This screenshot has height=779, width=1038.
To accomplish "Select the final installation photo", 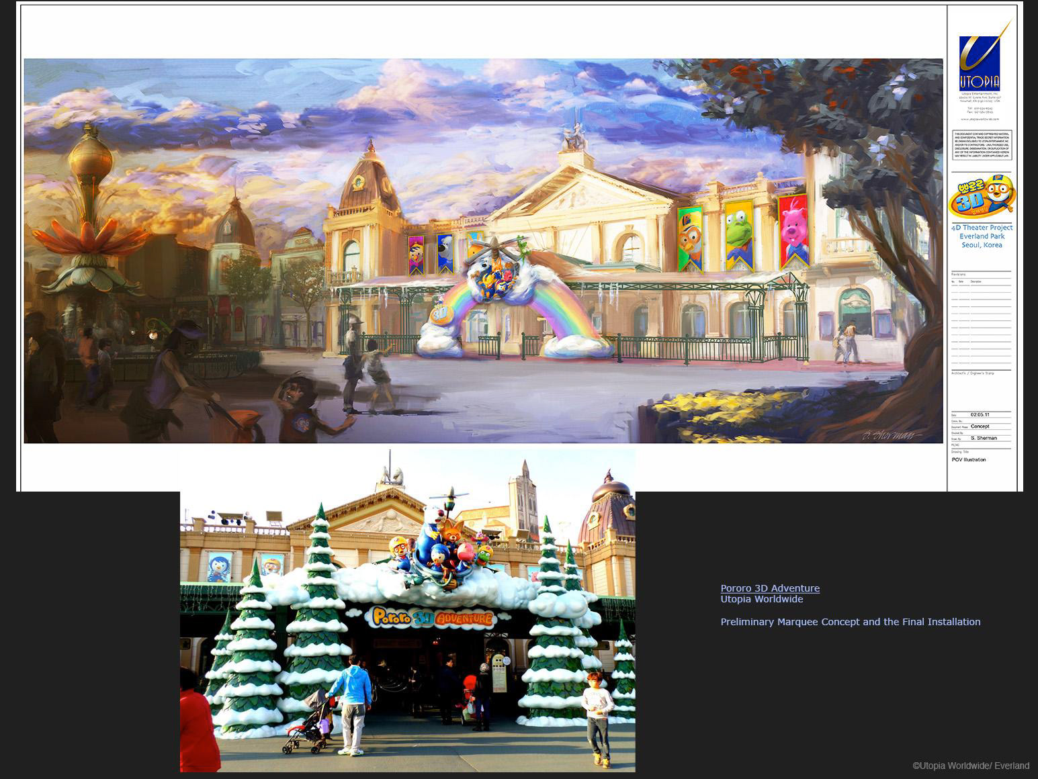I will (408, 610).
